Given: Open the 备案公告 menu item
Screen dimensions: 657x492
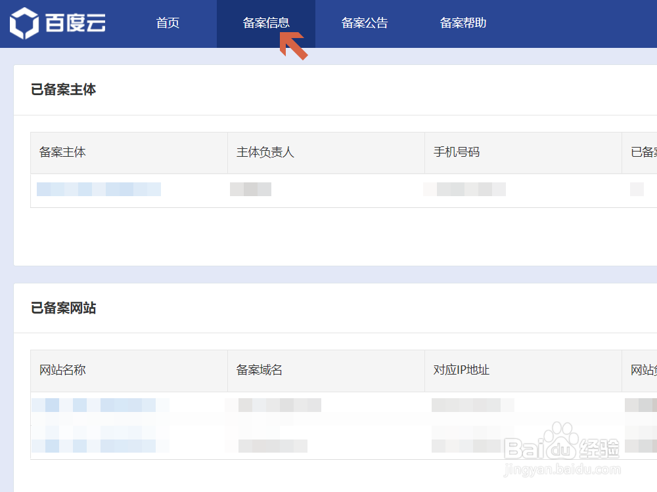Looking at the screenshot, I should pos(365,23).
